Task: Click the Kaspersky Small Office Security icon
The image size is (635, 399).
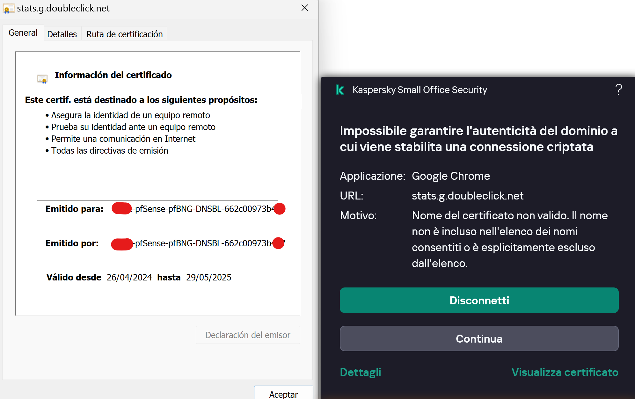Action: click(x=340, y=90)
